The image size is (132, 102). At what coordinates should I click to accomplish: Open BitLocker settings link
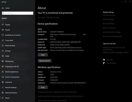[109, 15]
